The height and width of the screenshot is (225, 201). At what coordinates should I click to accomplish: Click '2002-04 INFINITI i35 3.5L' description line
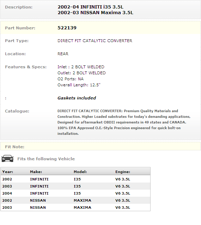90,7
